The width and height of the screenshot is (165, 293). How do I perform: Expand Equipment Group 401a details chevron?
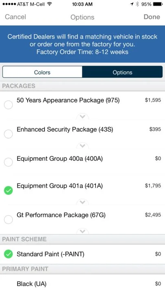82,202
